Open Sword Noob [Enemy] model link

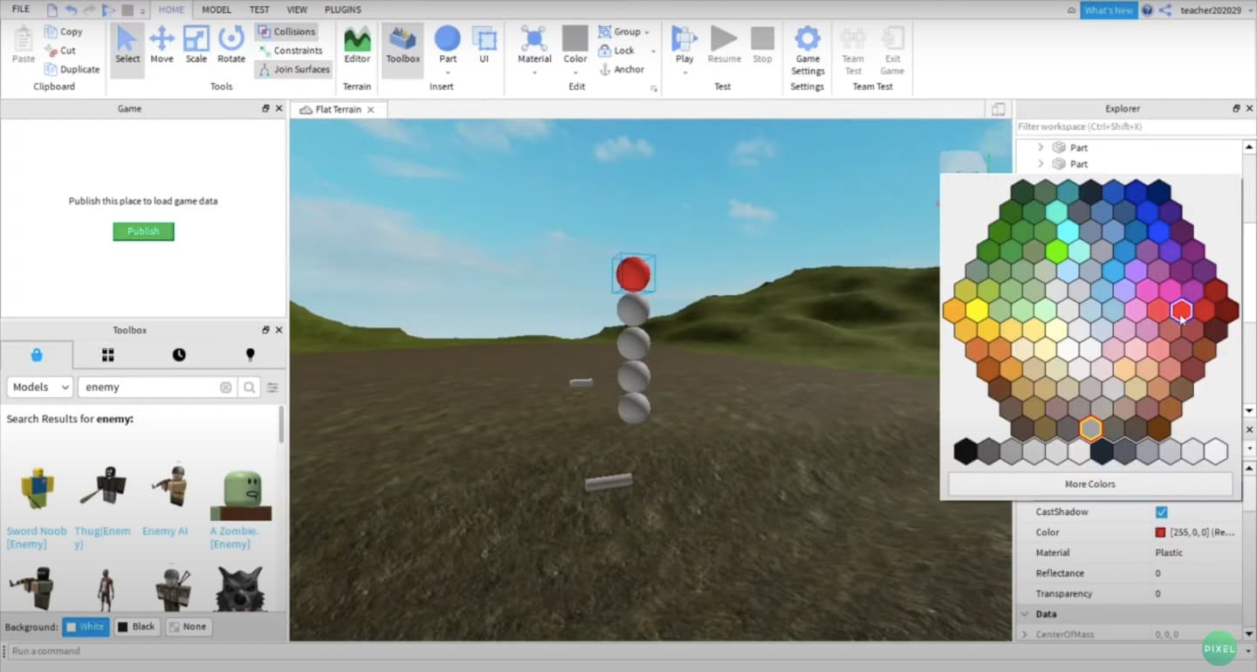[x=37, y=538]
